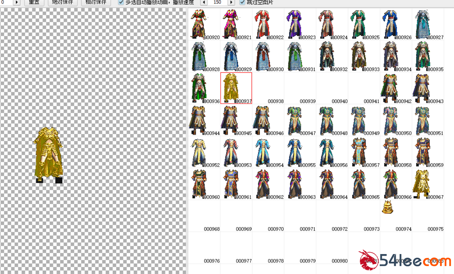Select thumbnail 000950 pink-green robe
This screenshot has width=454, height=274.
[396, 120]
